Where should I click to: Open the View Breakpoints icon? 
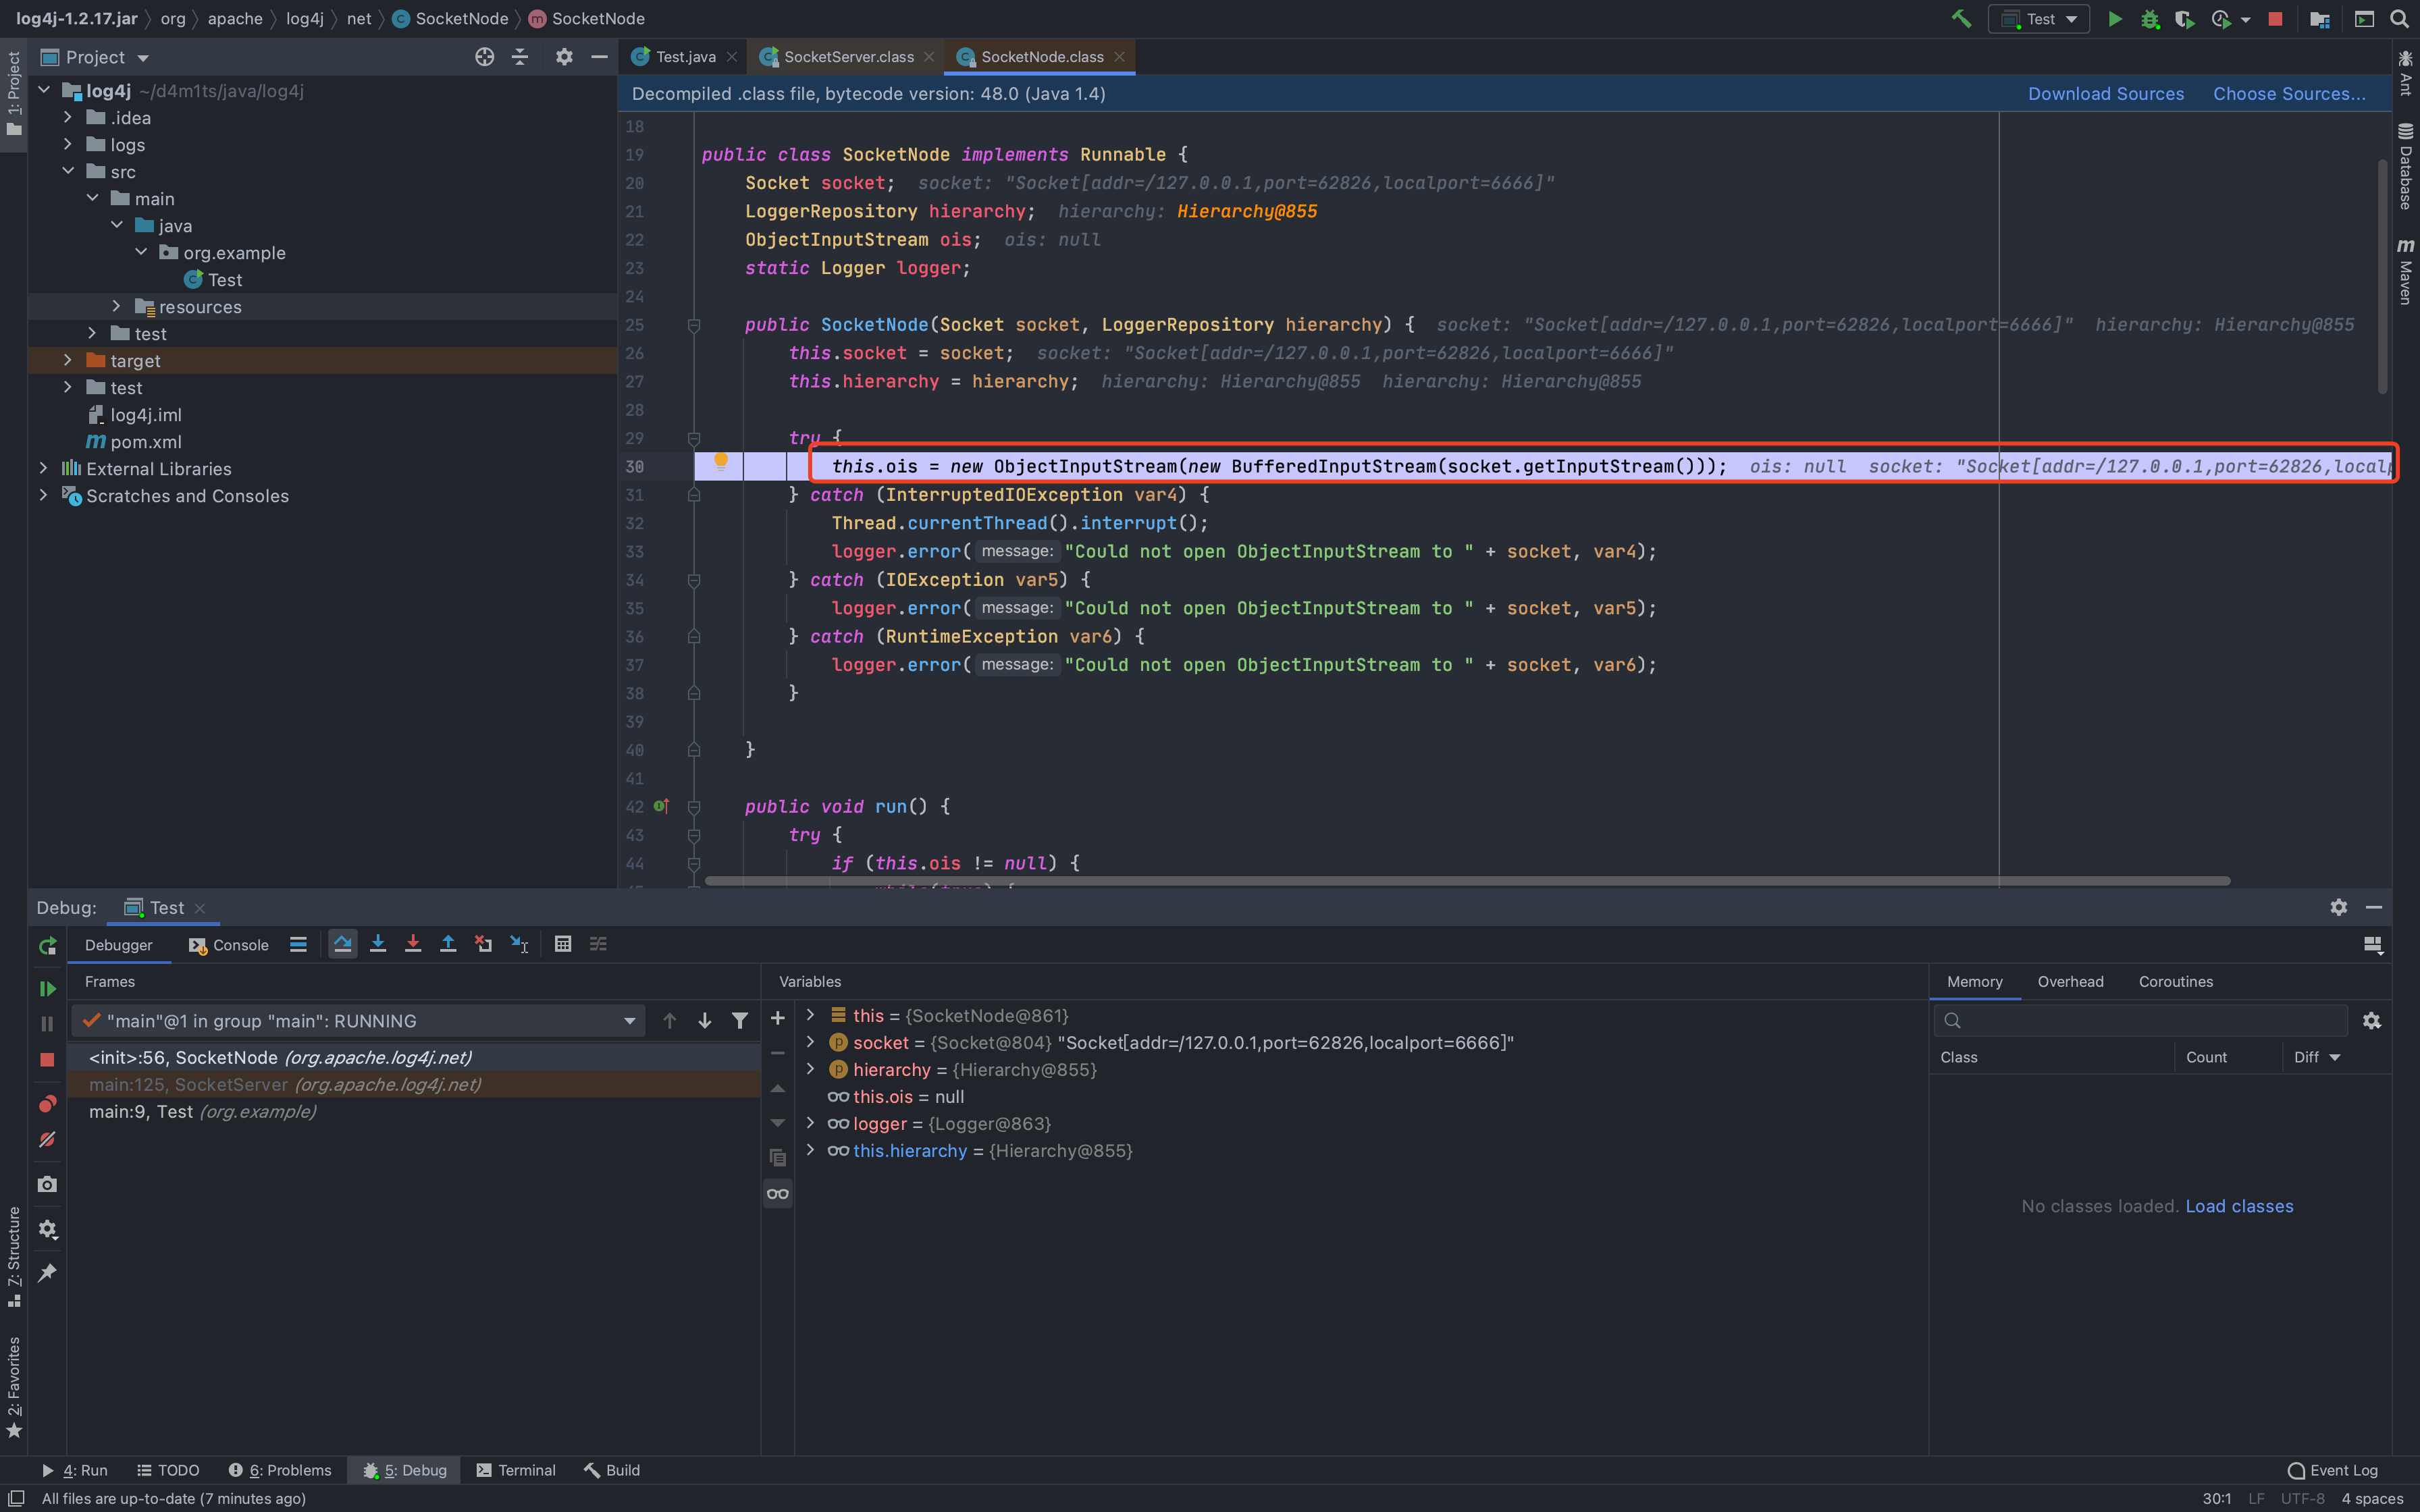[47, 1104]
